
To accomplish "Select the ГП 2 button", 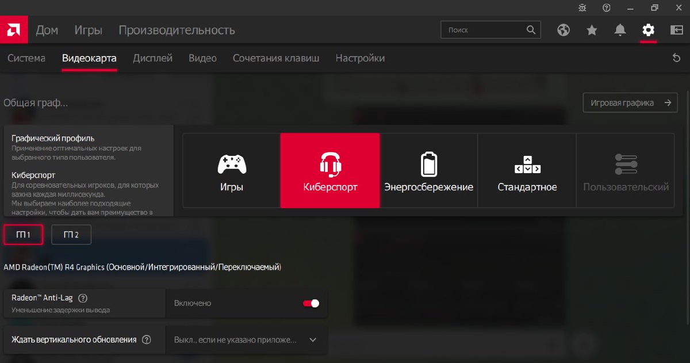I will (x=71, y=235).
